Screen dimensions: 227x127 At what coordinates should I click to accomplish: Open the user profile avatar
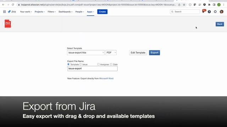[x=221, y=12]
